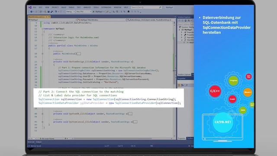Click the Solution Explorer search field
Image resolution: width=277 pixels, height=156 pixels.
[186, 24]
